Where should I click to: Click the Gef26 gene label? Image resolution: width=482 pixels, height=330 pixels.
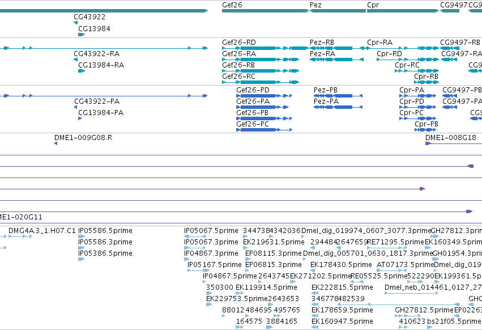pos(232,5)
